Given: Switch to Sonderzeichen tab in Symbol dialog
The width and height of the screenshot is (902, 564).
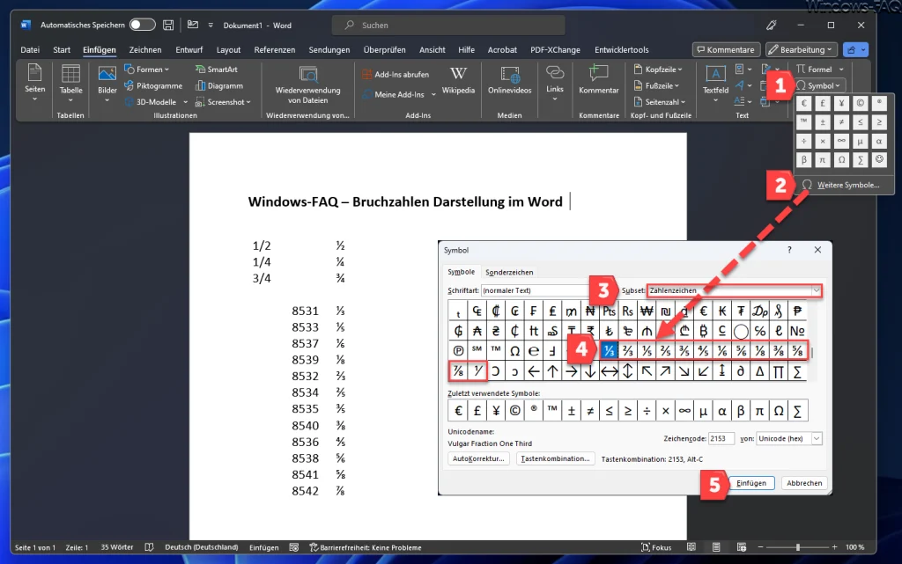Looking at the screenshot, I should [x=509, y=272].
